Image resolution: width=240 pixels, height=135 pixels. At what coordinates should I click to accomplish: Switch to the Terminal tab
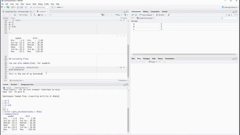13,84
